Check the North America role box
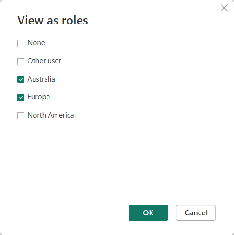Image resolution: width=234 pixels, height=235 pixels. point(21,116)
